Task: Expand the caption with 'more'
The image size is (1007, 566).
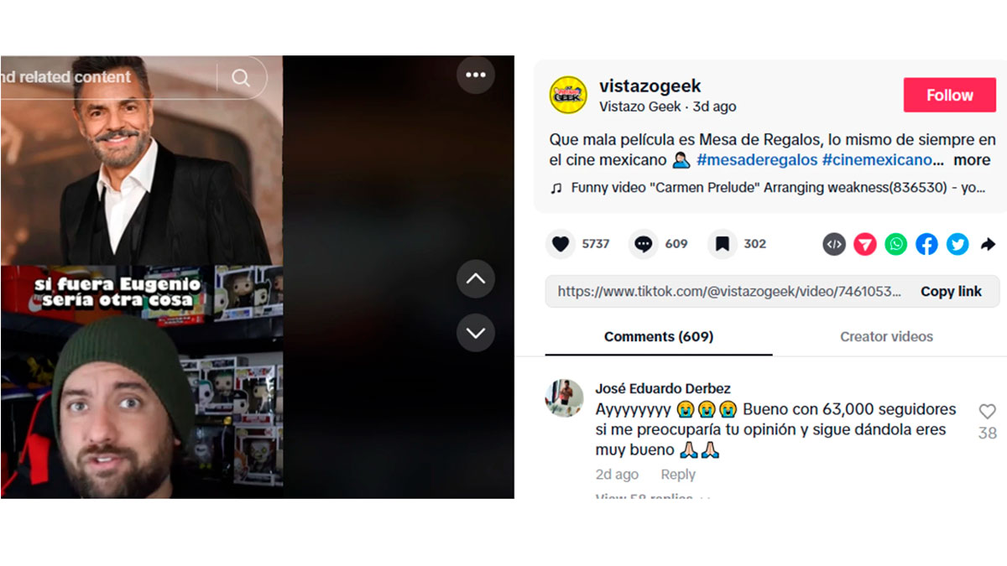Action: (972, 159)
